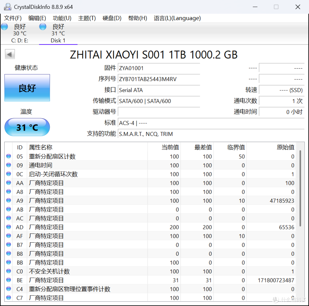The width and height of the screenshot is (309, 306).
Task: Click status dot for attribute BB row
Action: click(9, 262)
